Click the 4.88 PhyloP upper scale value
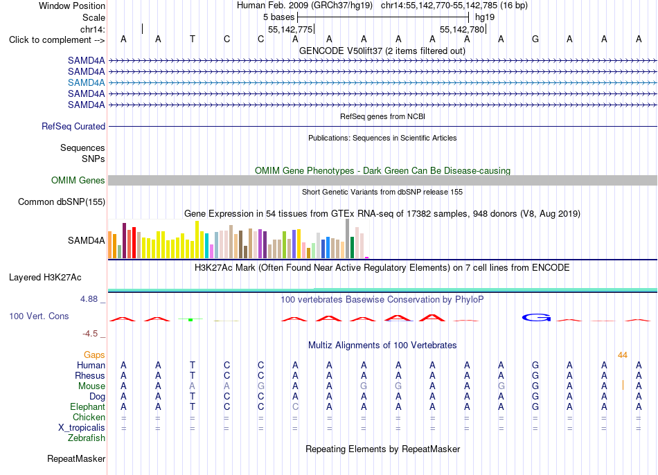 point(89,298)
